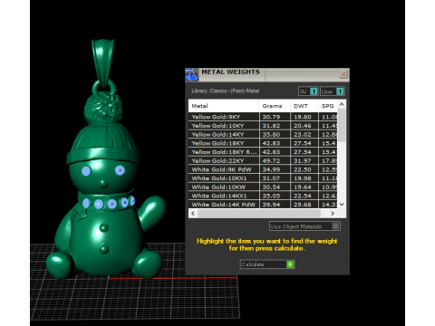Toggle the GV switch

coord(308,91)
